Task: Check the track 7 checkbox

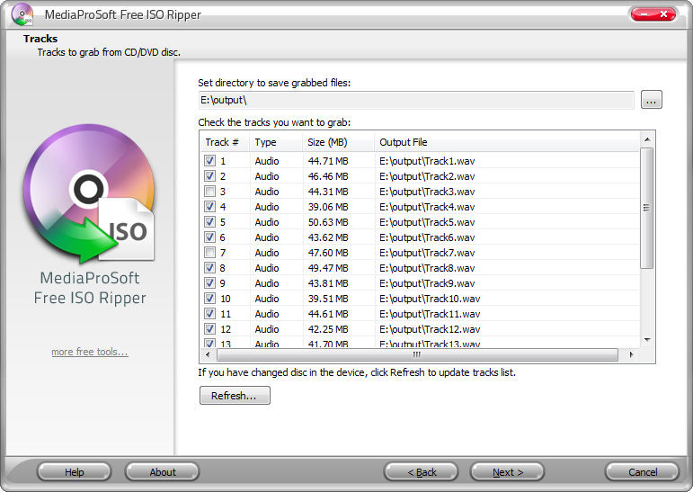Action: [x=210, y=253]
